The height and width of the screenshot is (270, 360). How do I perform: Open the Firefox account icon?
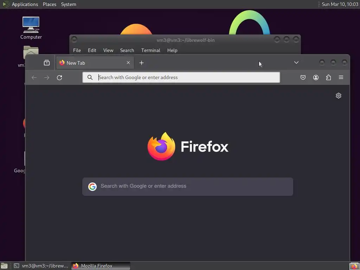click(x=316, y=77)
